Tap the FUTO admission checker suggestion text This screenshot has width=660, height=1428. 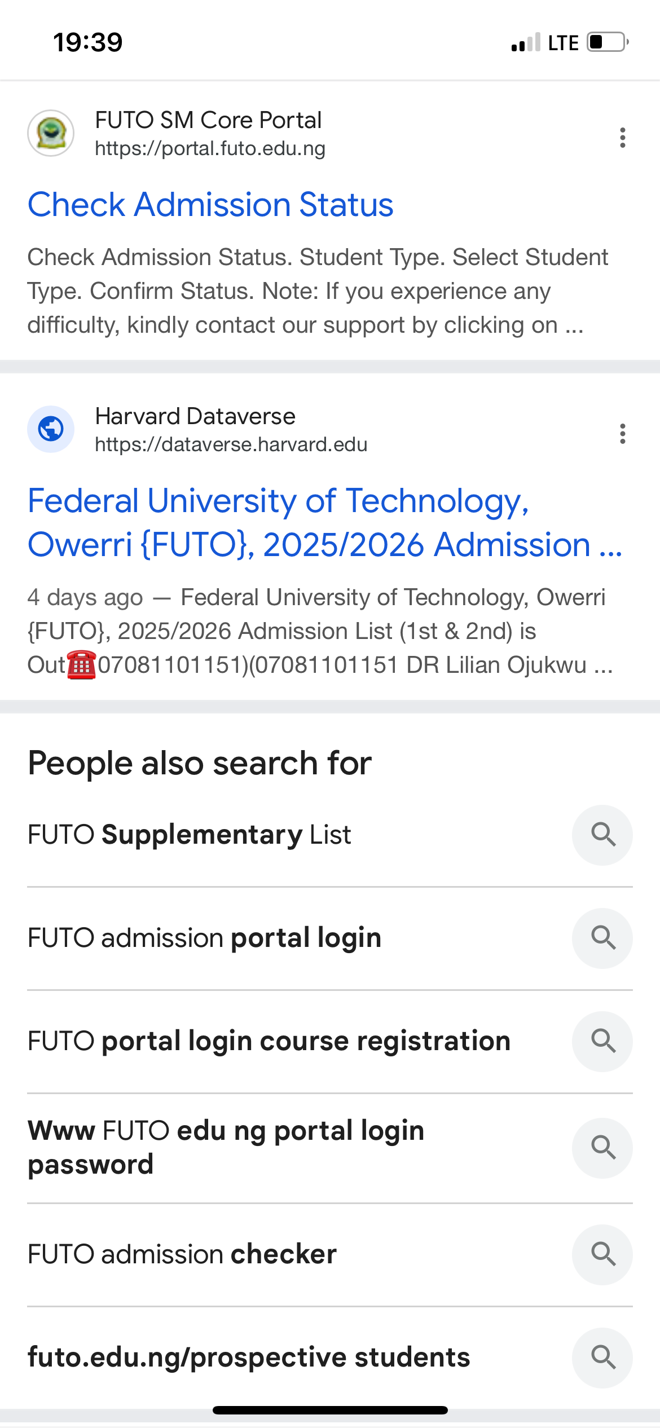tap(182, 1254)
